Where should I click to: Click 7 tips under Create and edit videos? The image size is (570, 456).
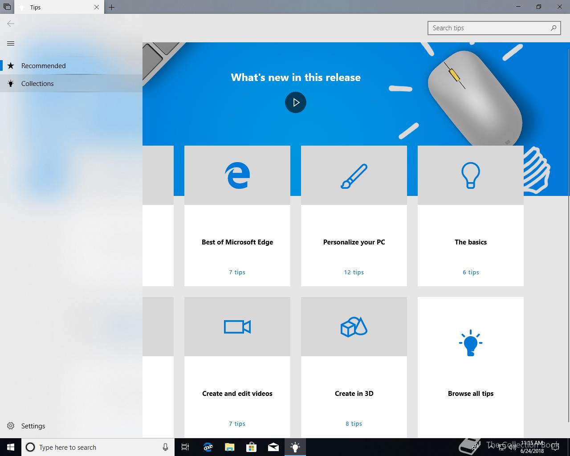pyautogui.click(x=237, y=423)
